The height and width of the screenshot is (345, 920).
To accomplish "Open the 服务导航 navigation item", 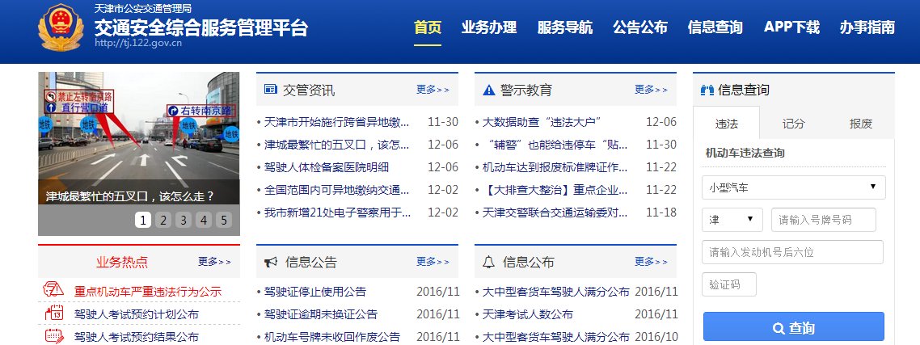I will click(564, 27).
